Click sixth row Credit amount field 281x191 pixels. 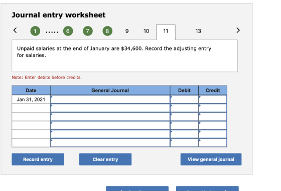[x=213, y=143]
